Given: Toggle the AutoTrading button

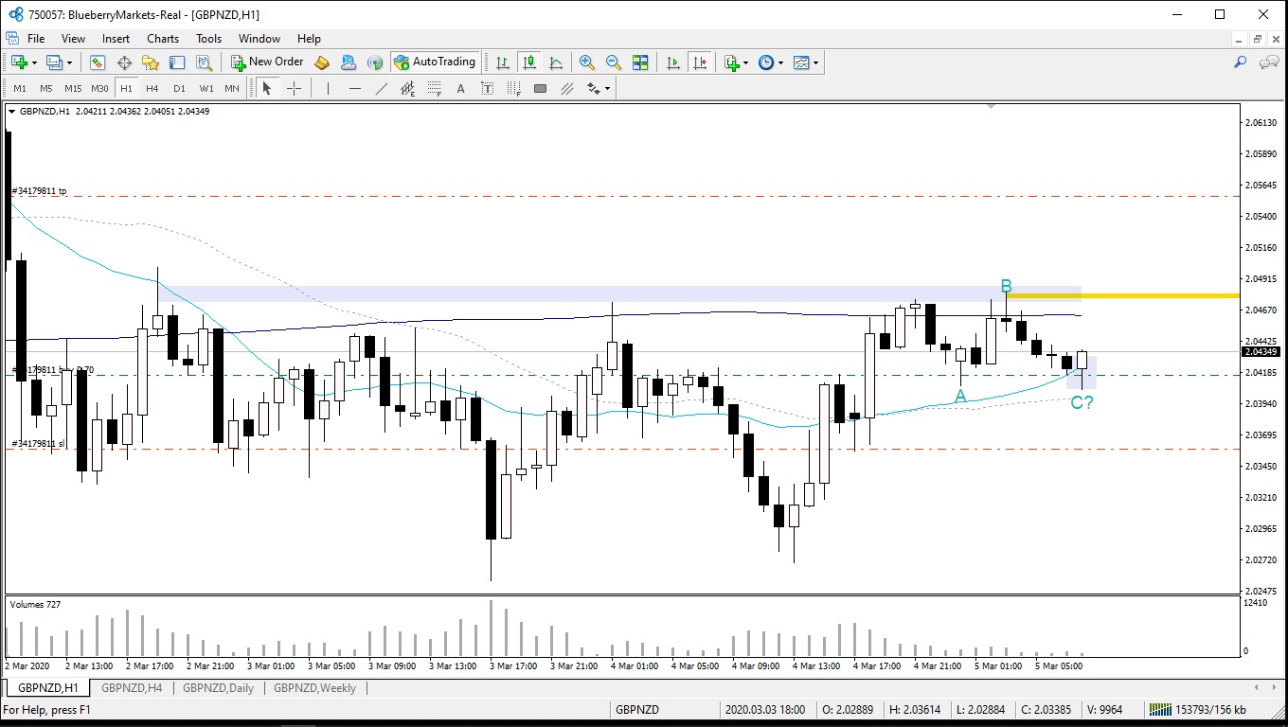Looking at the screenshot, I should point(435,62).
